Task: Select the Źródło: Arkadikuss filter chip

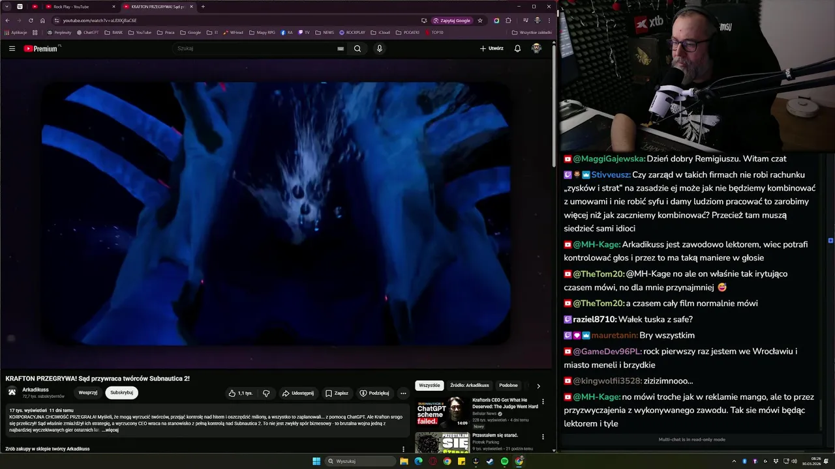Action: click(469, 386)
